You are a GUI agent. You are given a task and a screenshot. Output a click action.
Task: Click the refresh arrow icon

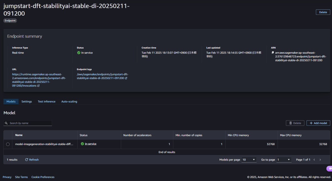pos(27,160)
